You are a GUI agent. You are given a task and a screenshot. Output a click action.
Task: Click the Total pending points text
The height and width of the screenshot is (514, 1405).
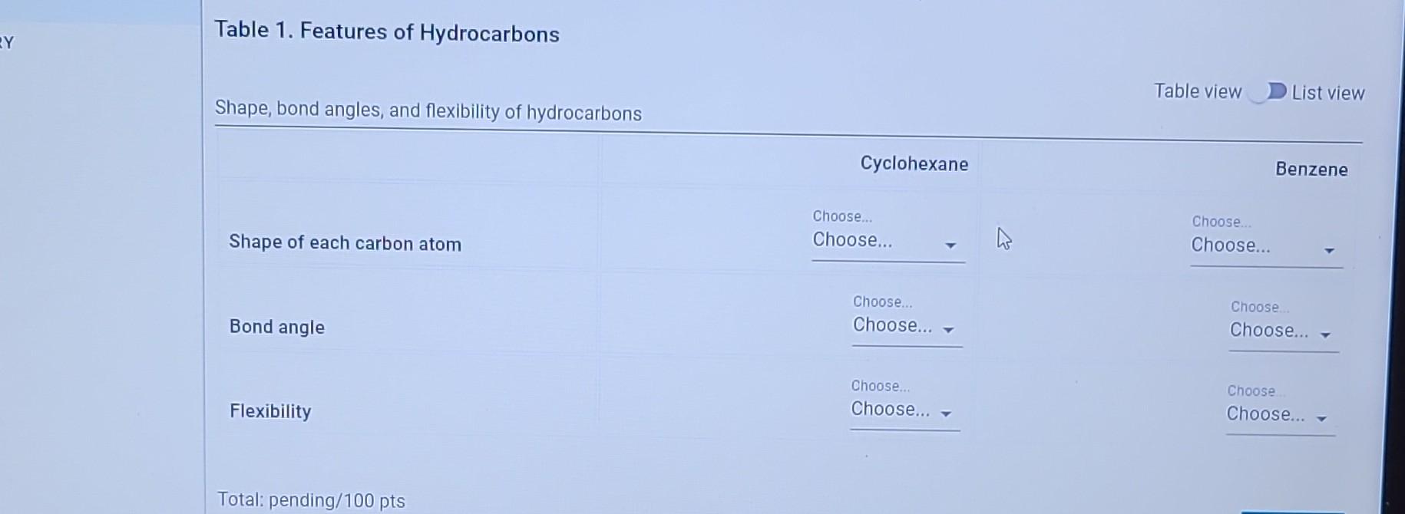click(310, 499)
